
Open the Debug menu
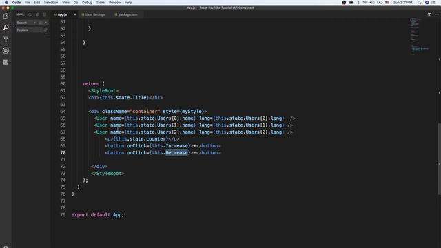87,3
